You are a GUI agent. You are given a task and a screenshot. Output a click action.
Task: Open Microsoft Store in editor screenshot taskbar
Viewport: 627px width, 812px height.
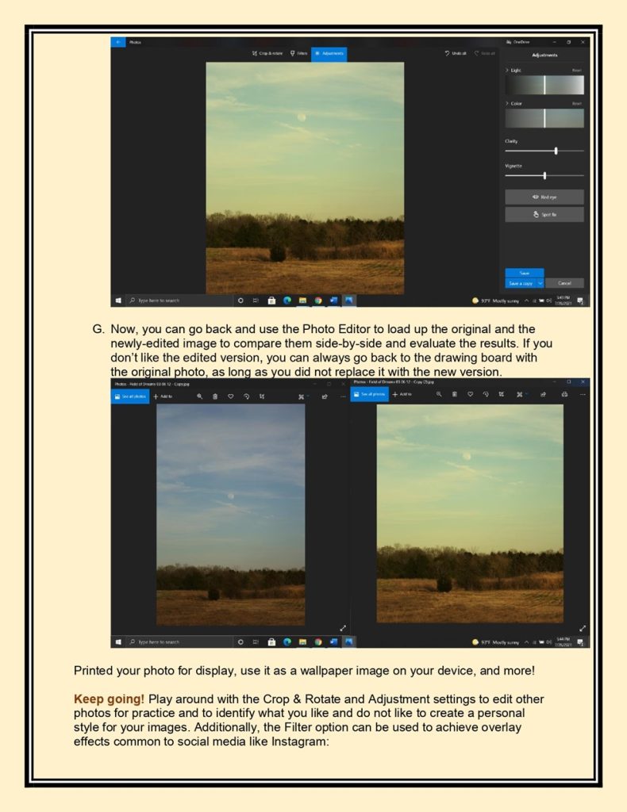coord(271,301)
